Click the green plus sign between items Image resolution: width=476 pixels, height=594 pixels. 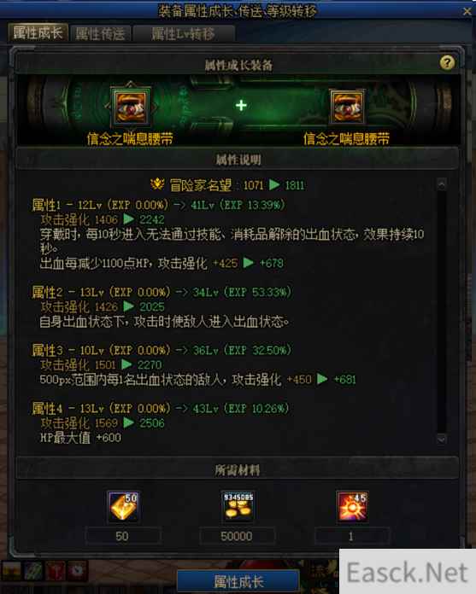(x=241, y=105)
